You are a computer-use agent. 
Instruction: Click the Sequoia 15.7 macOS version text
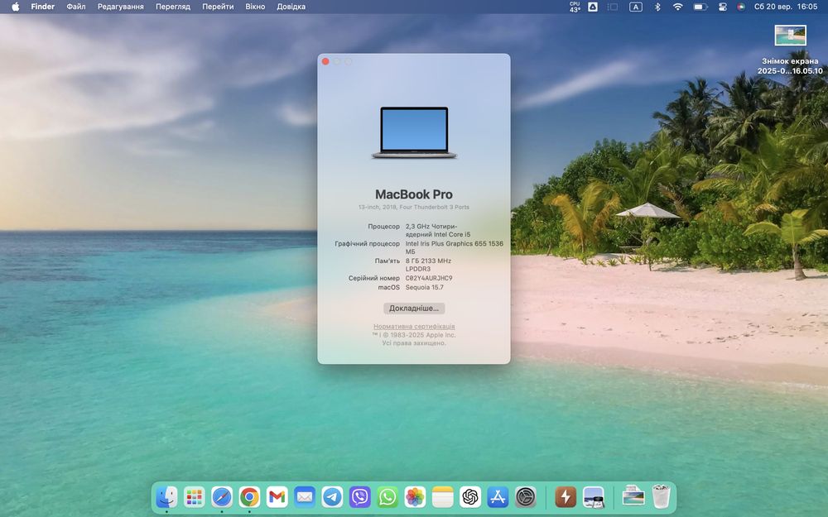425,288
